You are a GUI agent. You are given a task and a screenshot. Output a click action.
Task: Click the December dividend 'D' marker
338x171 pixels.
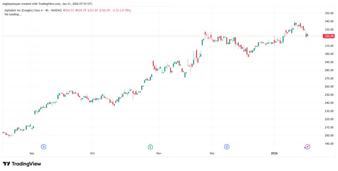(227, 146)
